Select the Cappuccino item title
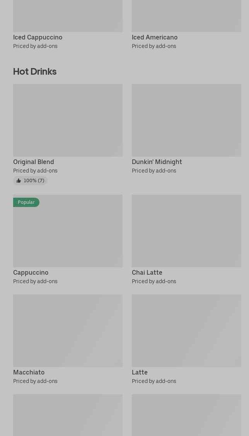This screenshot has height=436, width=249. 31,272
